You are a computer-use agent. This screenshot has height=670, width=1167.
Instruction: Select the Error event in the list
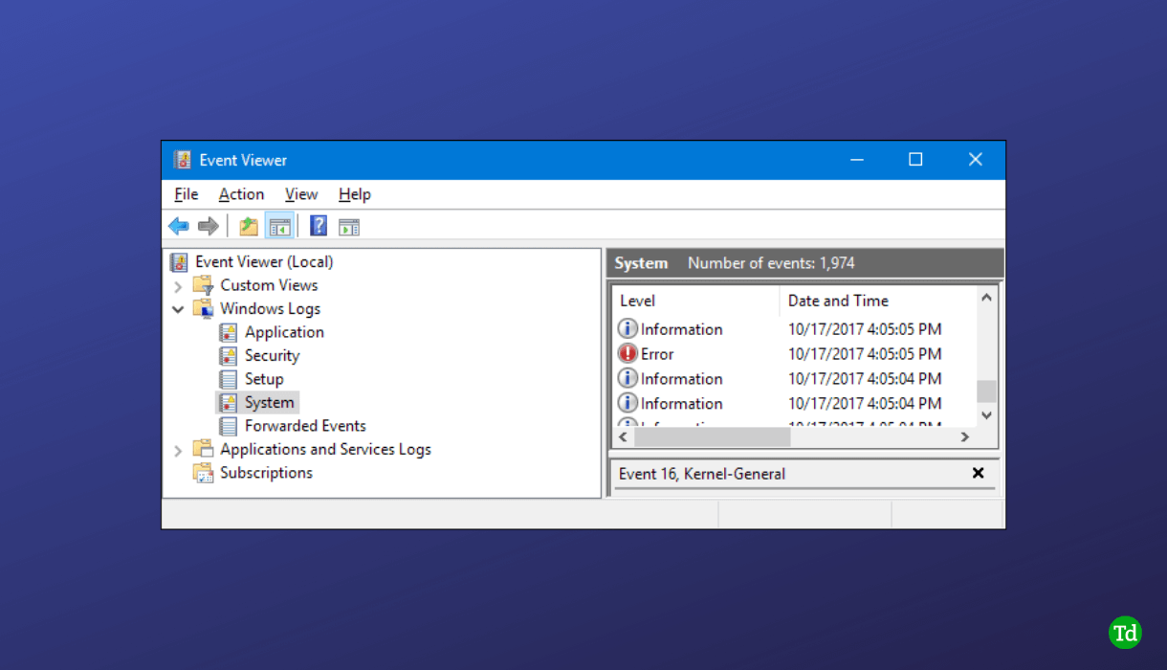point(658,353)
